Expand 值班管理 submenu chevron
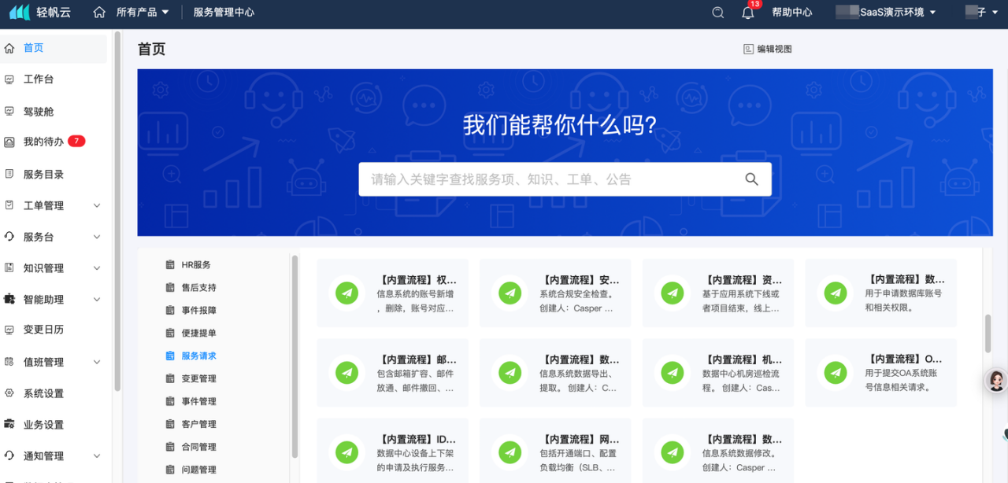1008x483 pixels. [x=97, y=363]
